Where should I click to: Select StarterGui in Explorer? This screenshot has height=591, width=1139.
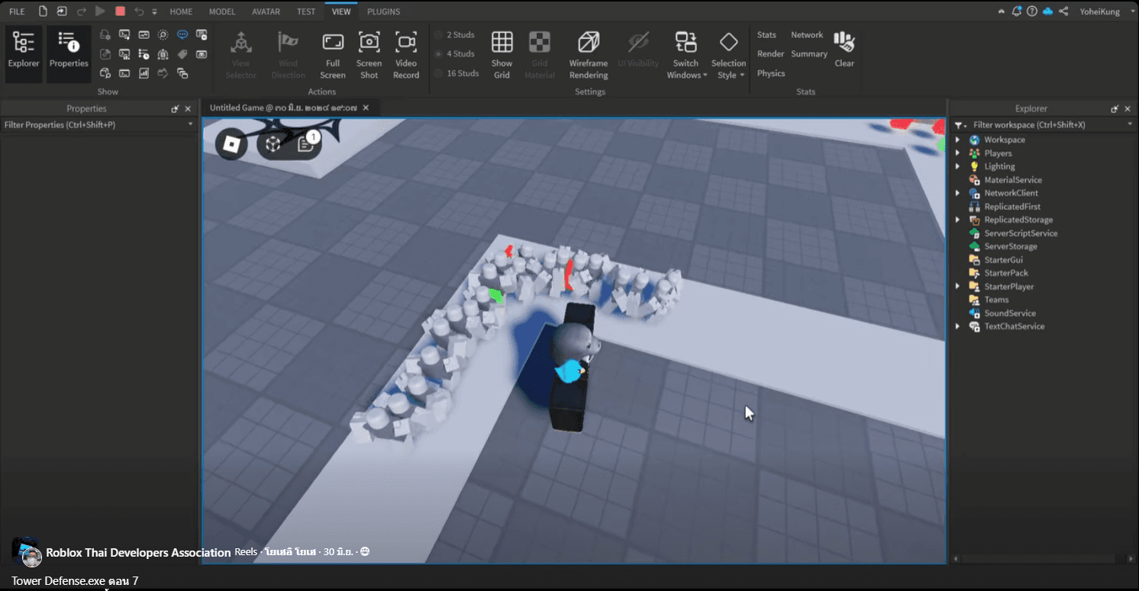click(x=1003, y=260)
